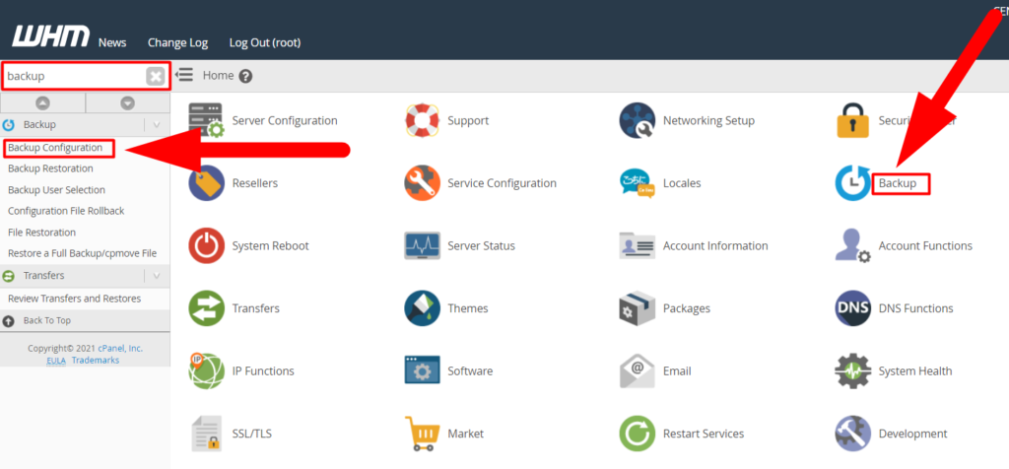Open the Packages box icon
1009x469 pixels.
(x=638, y=308)
